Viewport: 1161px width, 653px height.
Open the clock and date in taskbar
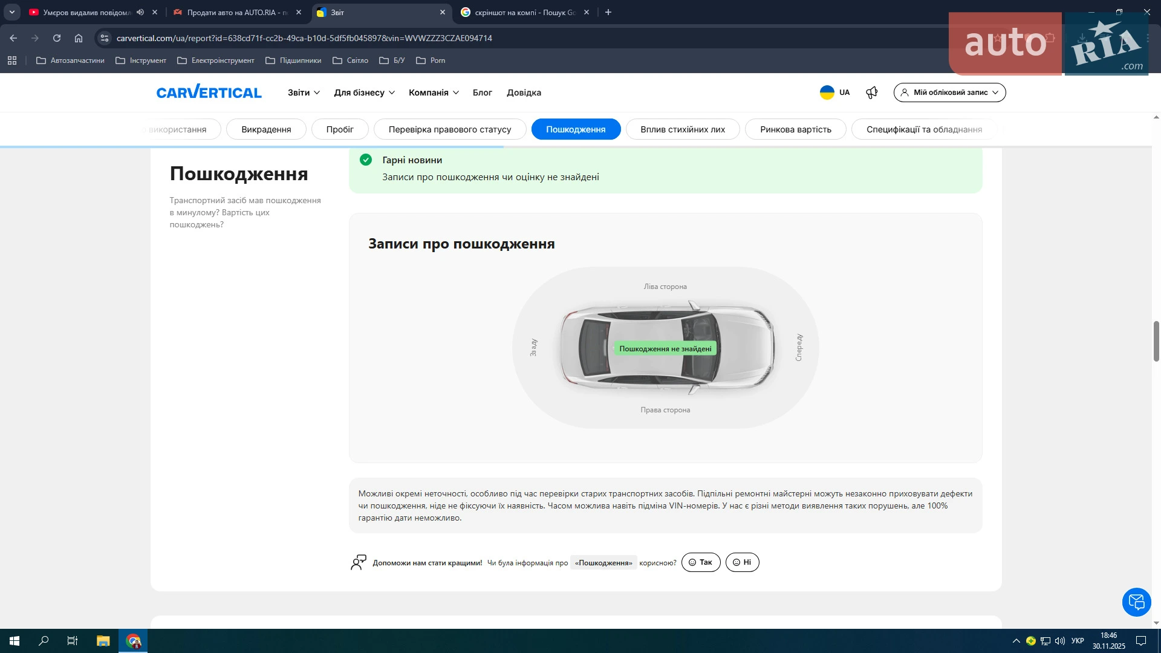[x=1108, y=641]
